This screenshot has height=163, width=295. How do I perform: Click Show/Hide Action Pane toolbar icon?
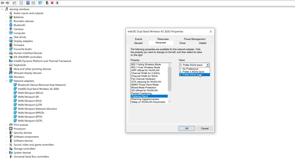[x=33, y=3]
